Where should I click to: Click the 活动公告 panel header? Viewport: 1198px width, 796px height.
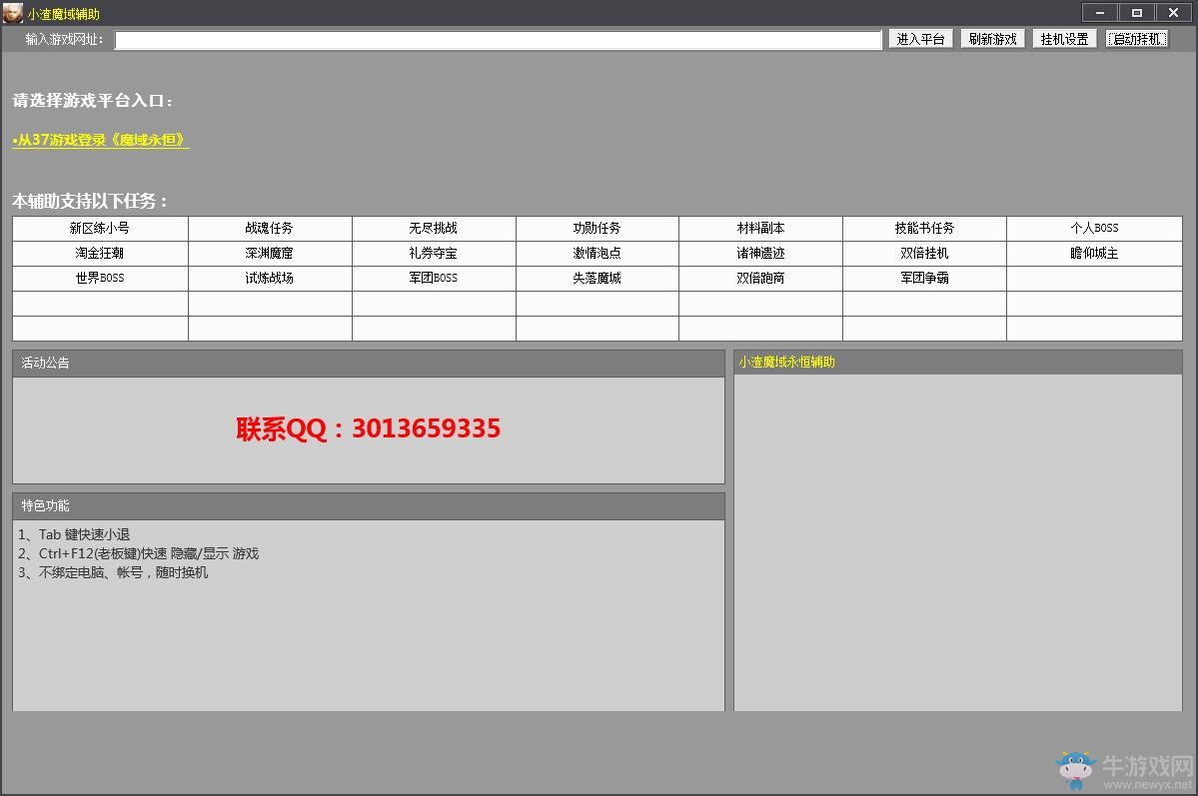[369, 363]
